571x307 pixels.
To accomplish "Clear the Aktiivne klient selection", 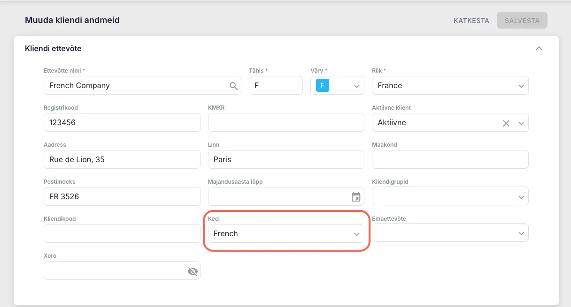I will pos(506,123).
